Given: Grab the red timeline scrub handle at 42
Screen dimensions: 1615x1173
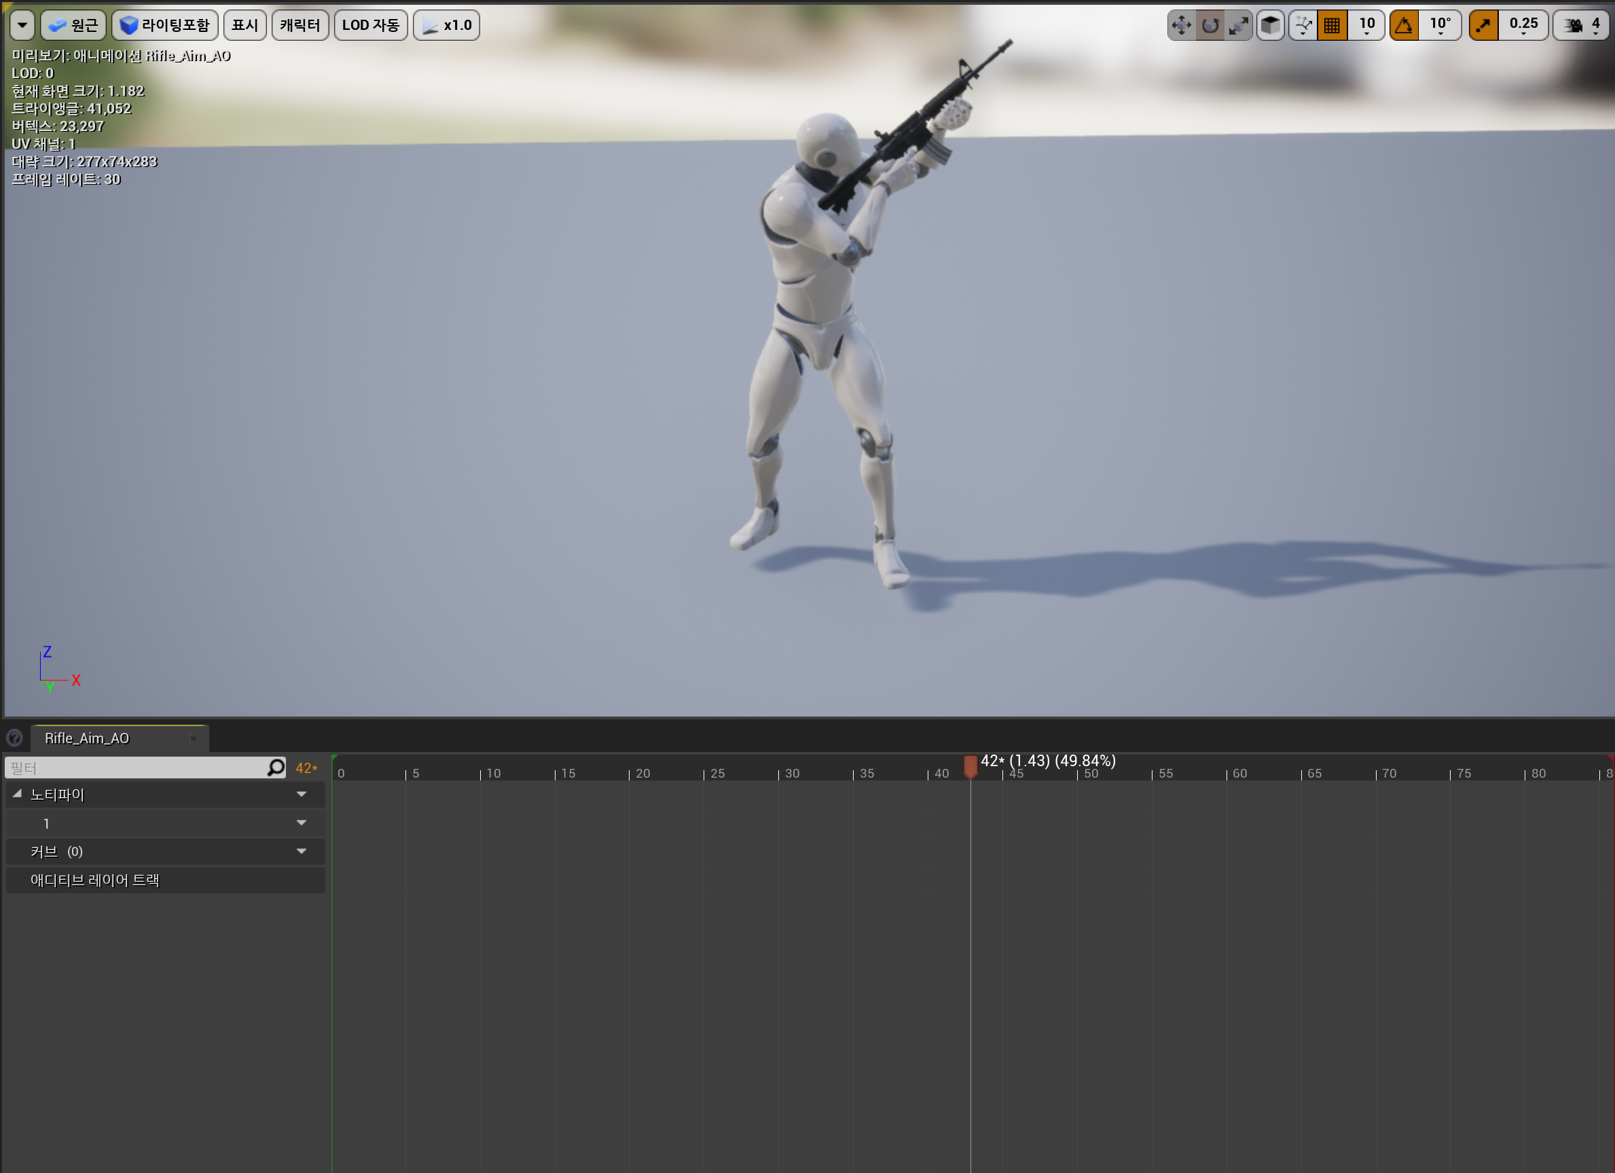Looking at the screenshot, I should [x=970, y=767].
